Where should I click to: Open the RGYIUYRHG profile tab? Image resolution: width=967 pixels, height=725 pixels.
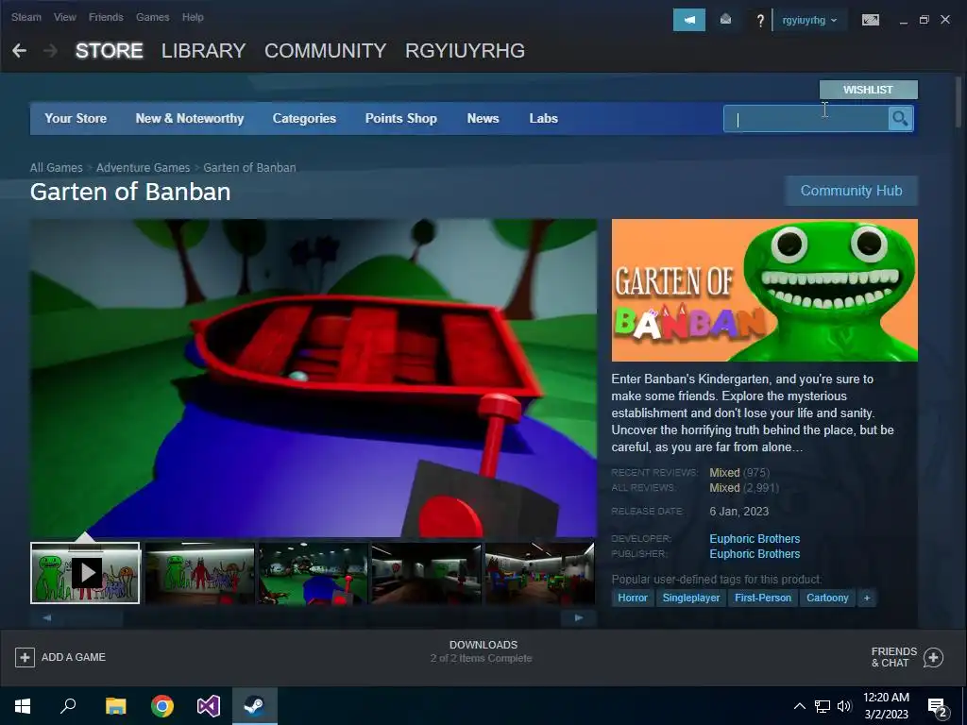465,51
